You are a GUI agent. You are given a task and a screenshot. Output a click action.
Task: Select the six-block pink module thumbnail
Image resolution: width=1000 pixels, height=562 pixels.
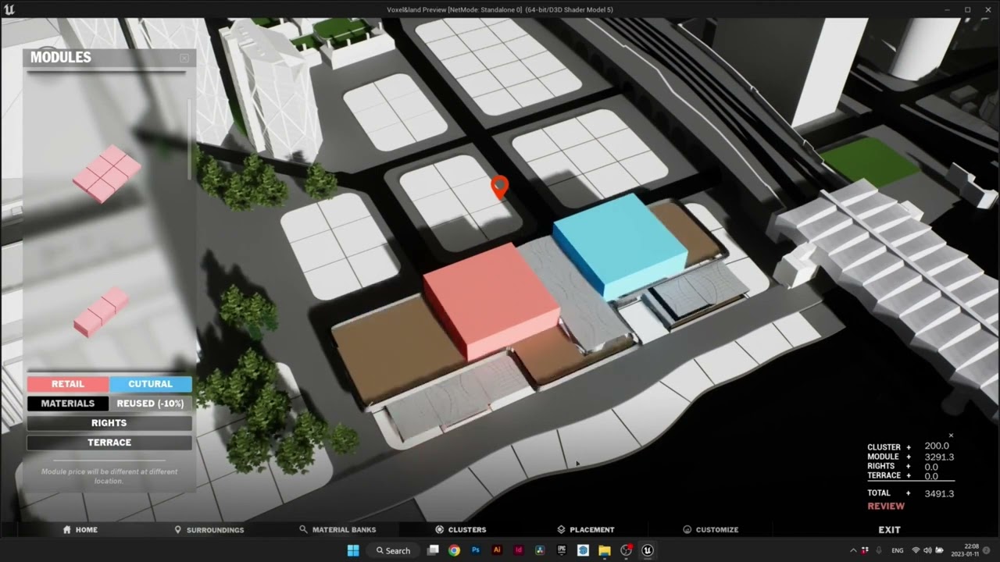tap(106, 173)
